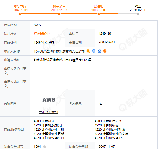Click the gray magnifier next to 1094
The width and height of the screenshot is (158, 150).
click(x=45, y=147)
